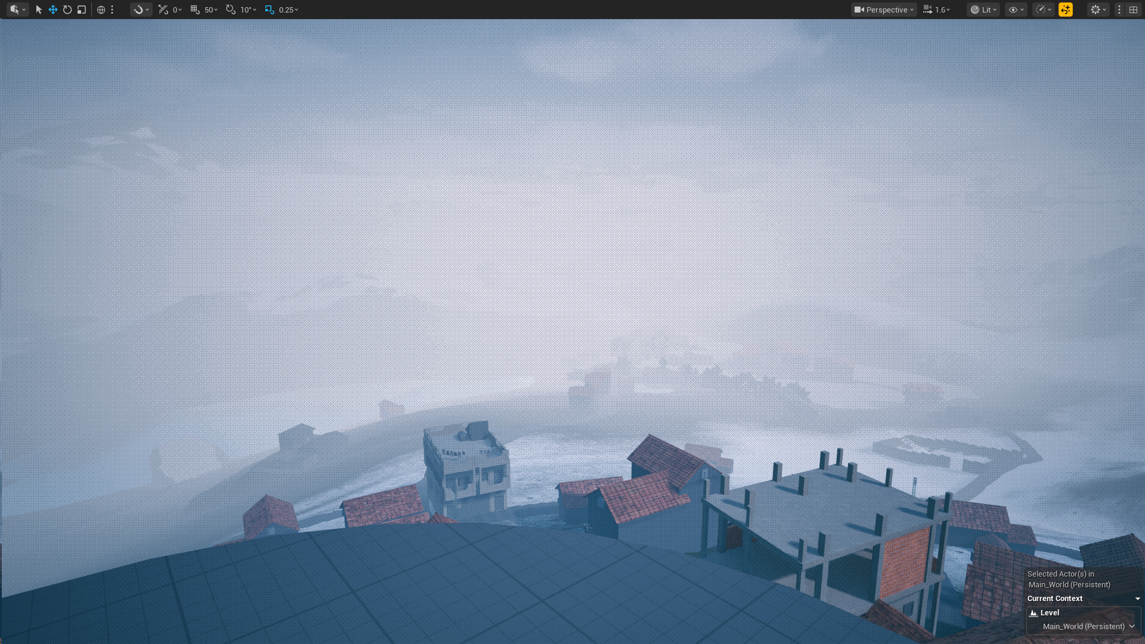Select the arrow Select mode tool
Screen dimensions: 1145x644
(39, 10)
